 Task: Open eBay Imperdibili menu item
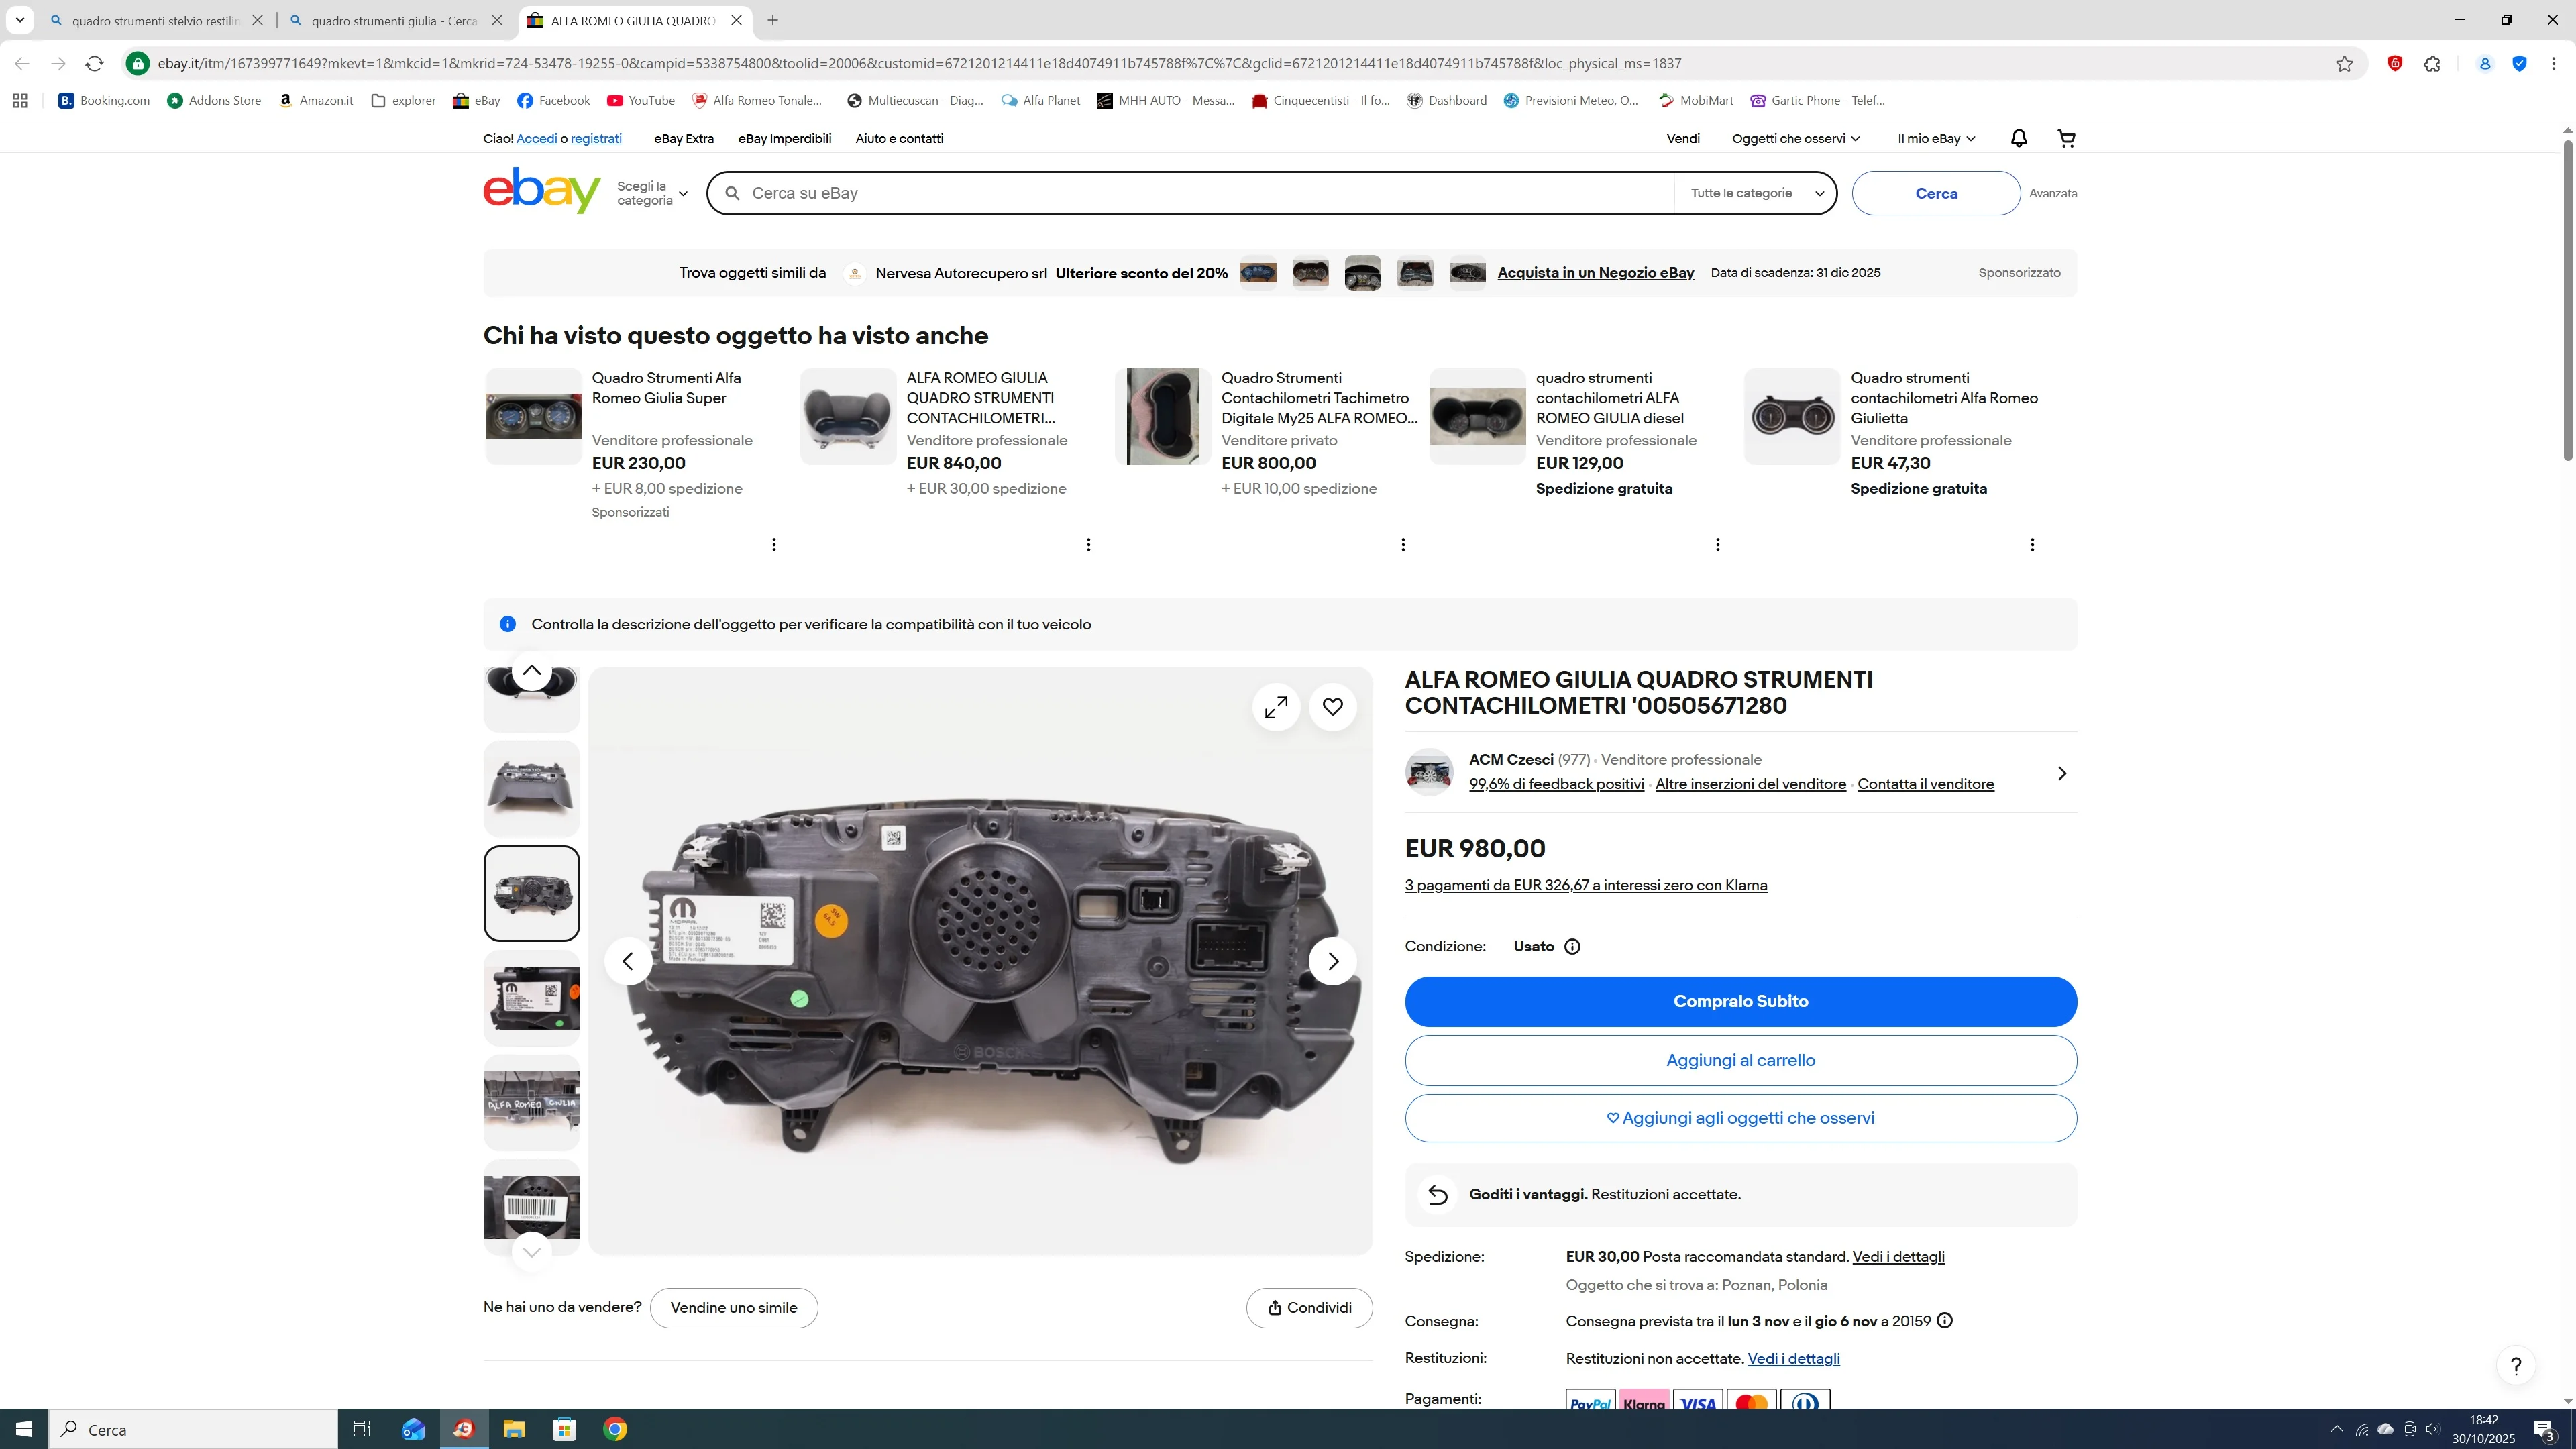point(784,139)
